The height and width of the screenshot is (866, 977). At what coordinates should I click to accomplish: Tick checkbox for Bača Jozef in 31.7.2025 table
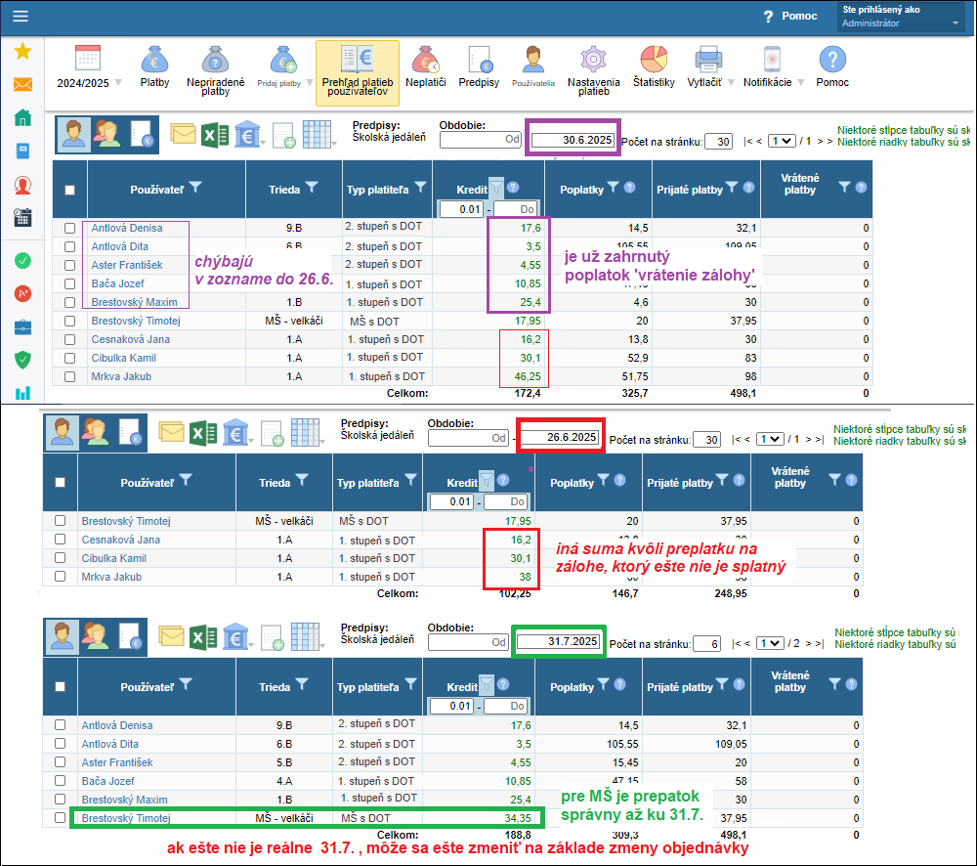[60, 781]
